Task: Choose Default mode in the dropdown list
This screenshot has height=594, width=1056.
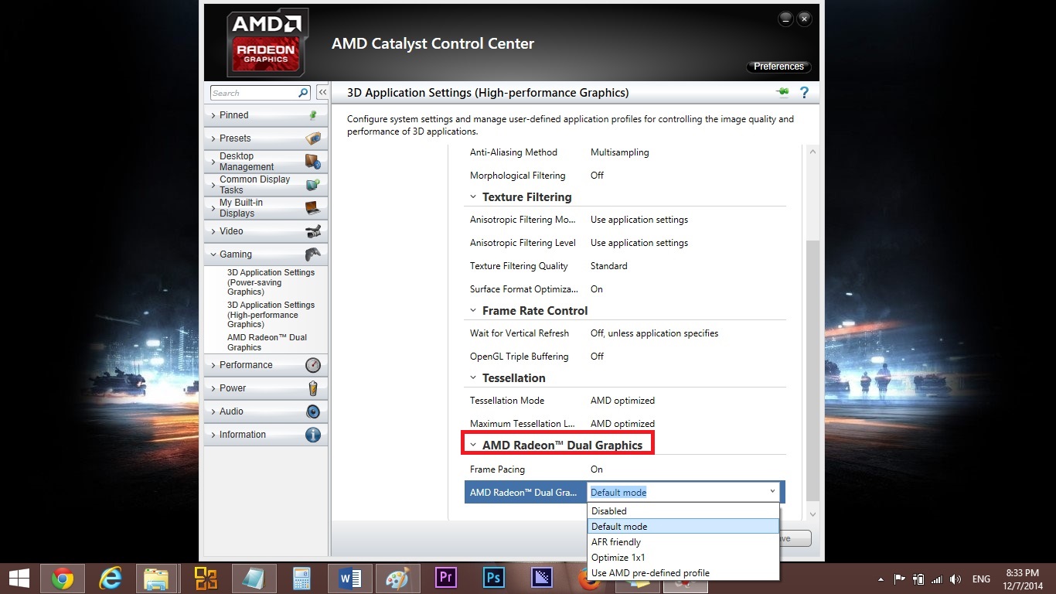Action: tap(683, 527)
